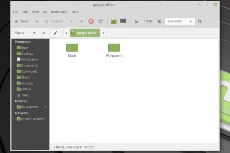Click the status bar free space text
The height and width of the screenshot is (153, 230).
[x=74, y=147]
